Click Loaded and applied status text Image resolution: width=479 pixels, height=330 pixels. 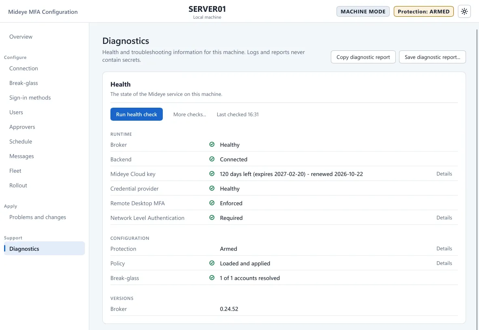coord(245,263)
